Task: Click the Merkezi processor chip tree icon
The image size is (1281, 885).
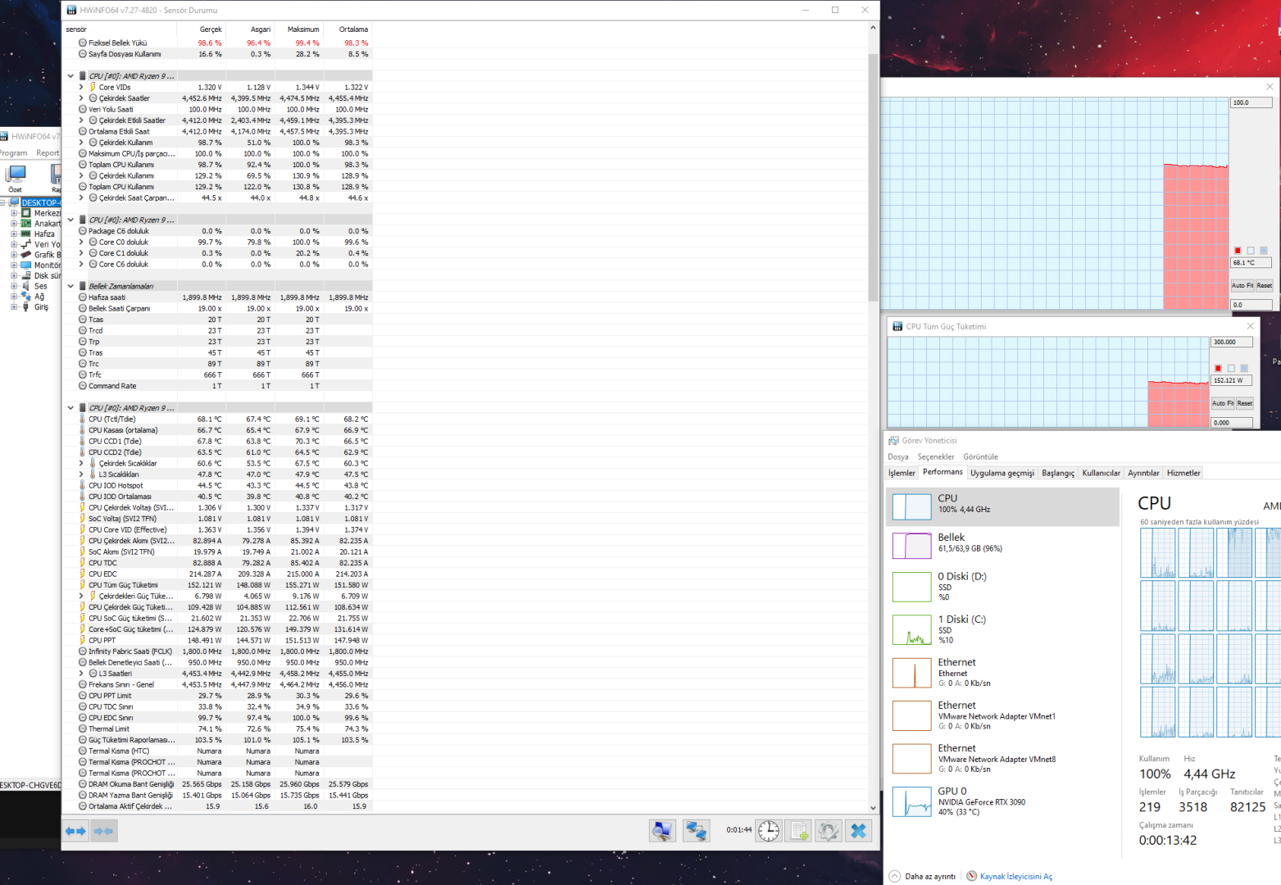Action: click(x=26, y=213)
